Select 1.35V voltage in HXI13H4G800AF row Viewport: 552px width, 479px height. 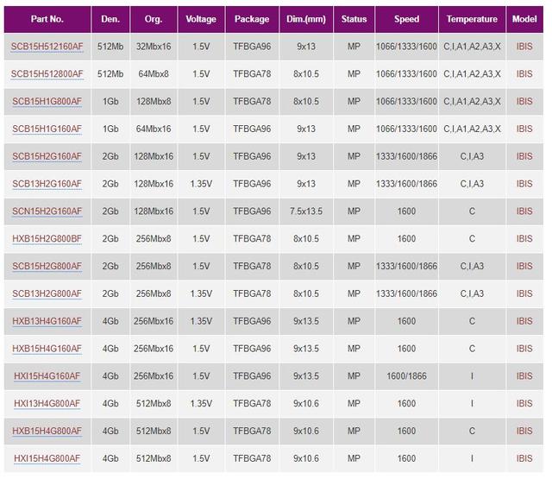201,404
